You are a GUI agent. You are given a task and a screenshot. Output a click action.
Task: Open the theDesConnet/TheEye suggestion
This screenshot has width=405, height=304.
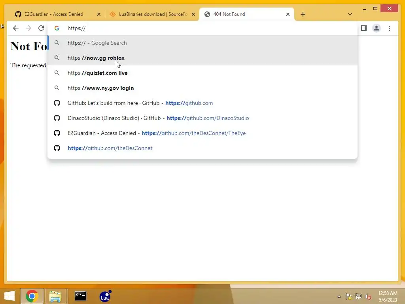(x=202, y=133)
